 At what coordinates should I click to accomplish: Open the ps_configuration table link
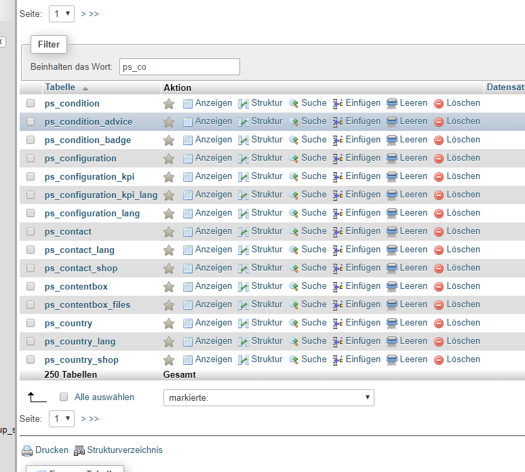pyautogui.click(x=80, y=158)
